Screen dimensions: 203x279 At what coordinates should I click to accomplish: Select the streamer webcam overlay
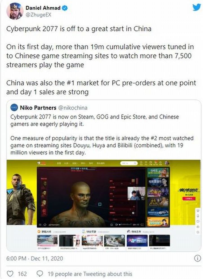pyautogui.click(x=136, y=194)
